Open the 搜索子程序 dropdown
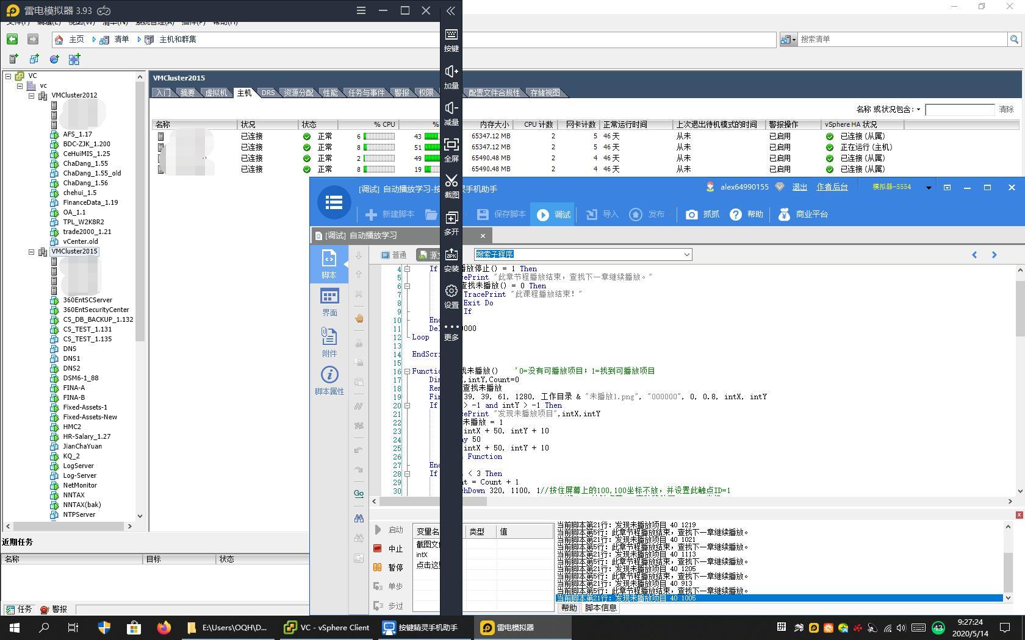 pyautogui.click(x=686, y=255)
